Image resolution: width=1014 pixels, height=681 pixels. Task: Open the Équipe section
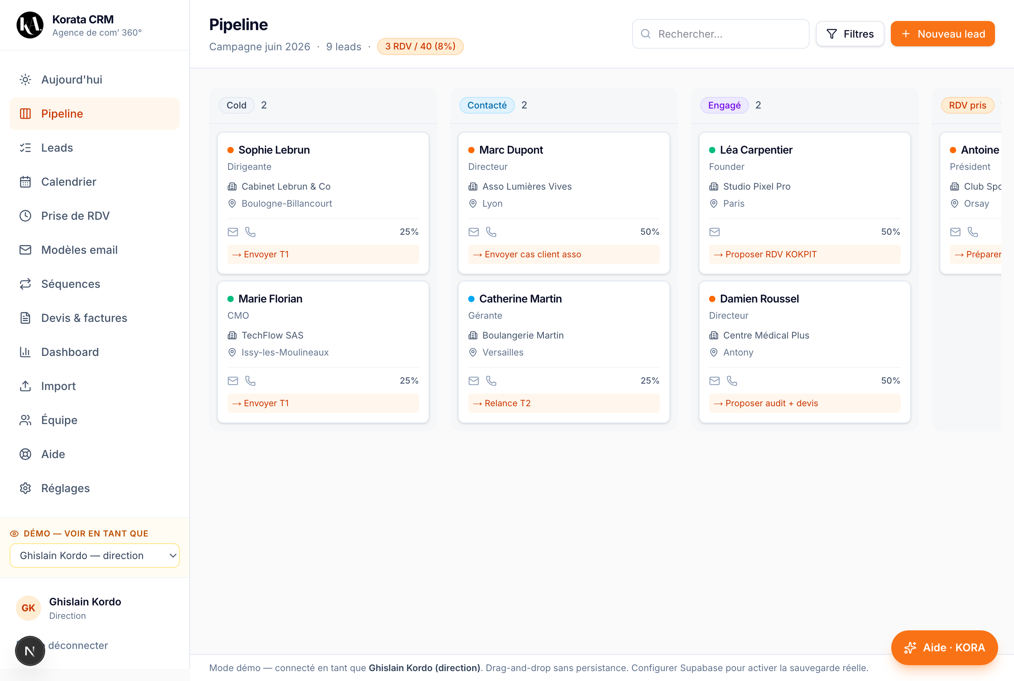(94, 420)
